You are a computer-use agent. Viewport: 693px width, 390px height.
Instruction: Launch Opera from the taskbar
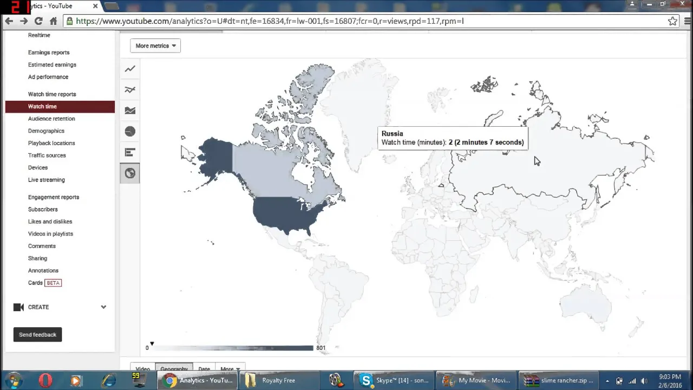click(45, 380)
